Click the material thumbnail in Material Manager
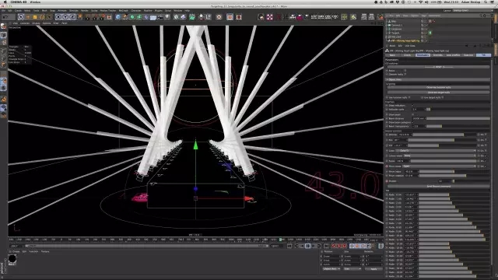Viewport: 498px width, 280px height. pyautogui.click(x=12, y=259)
